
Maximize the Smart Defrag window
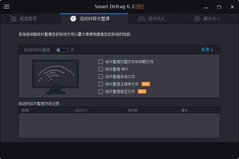pyautogui.click(x=219, y=7)
